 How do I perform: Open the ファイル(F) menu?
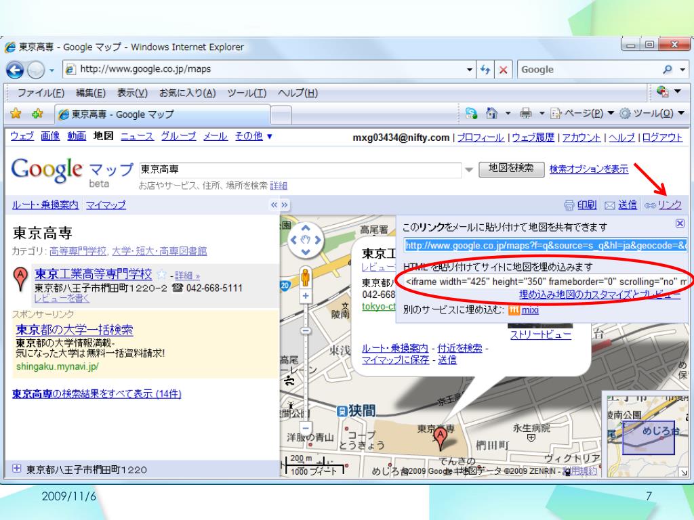(x=40, y=93)
